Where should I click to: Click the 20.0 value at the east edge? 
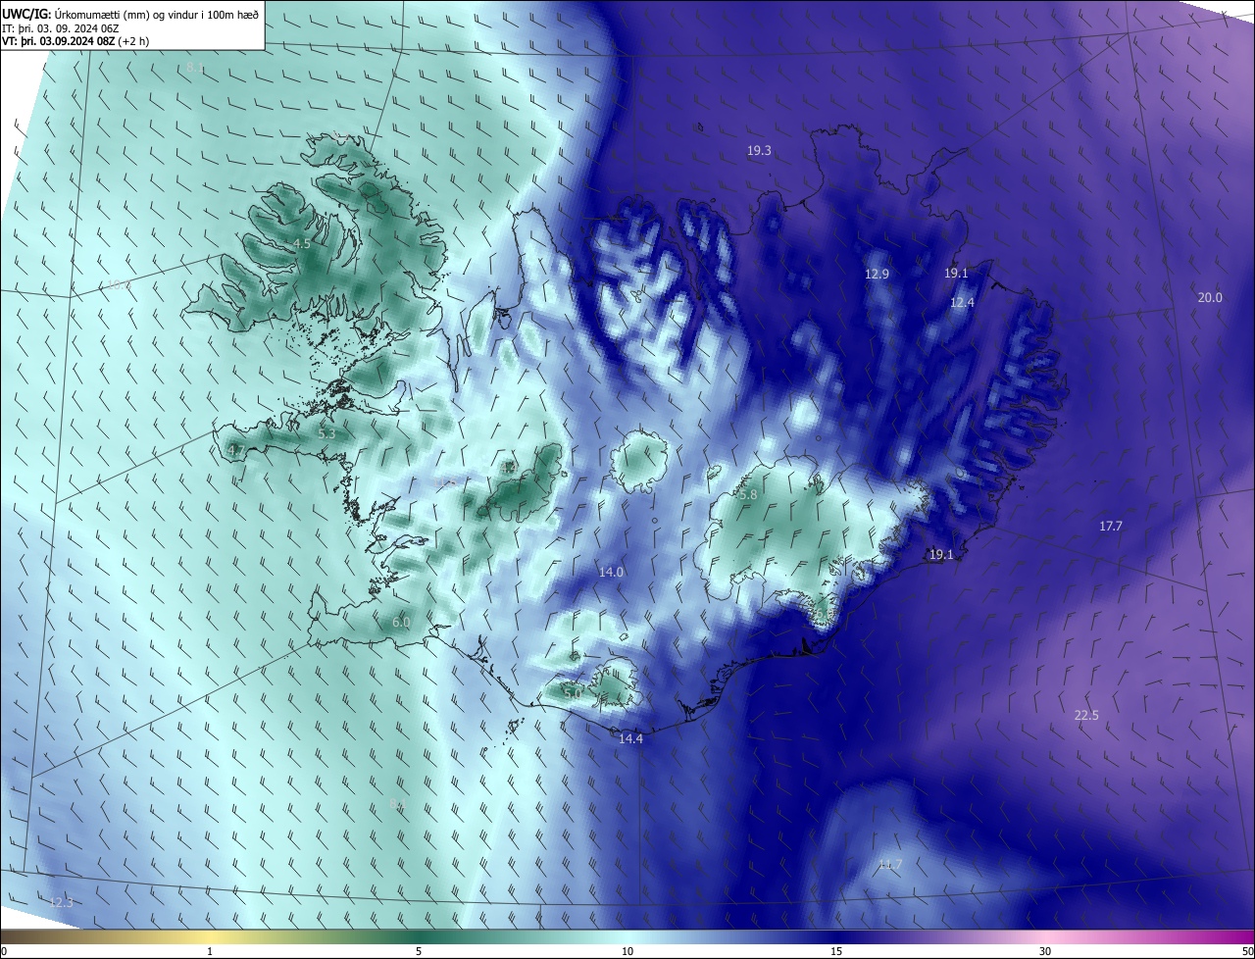pos(1210,298)
